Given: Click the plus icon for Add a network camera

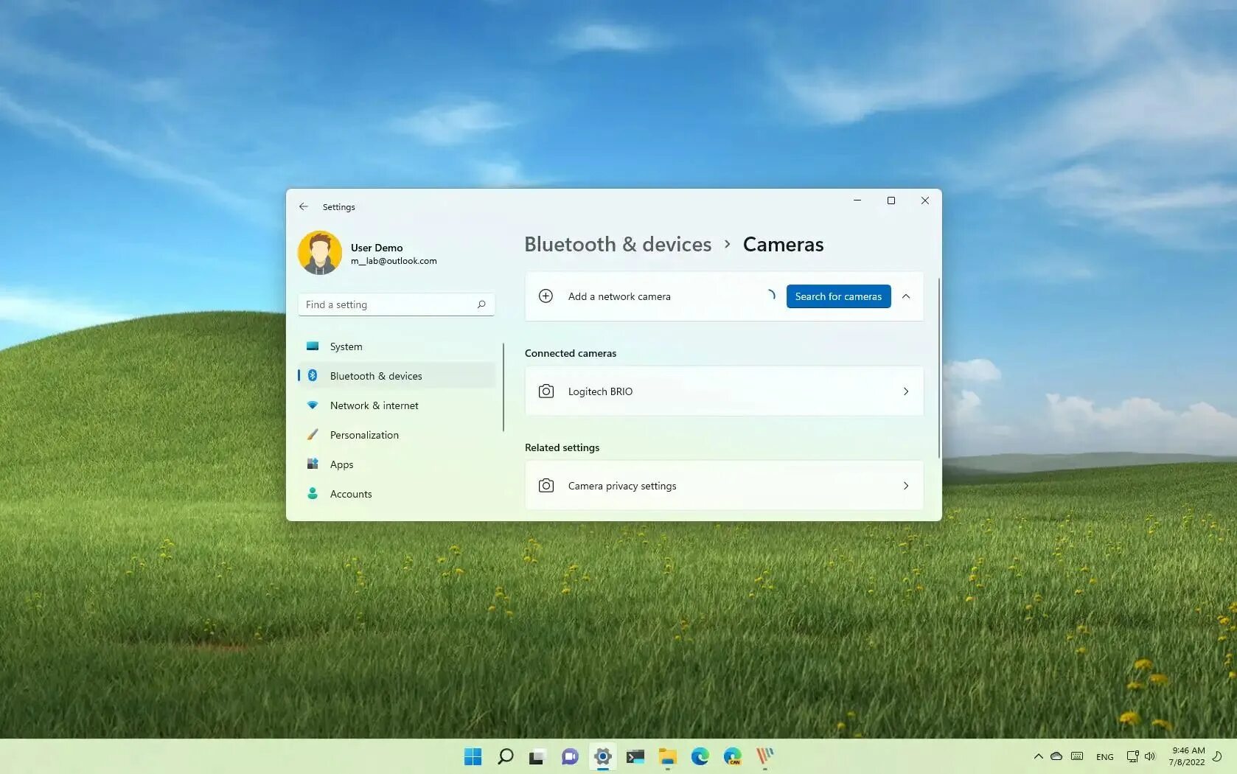Looking at the screenshot, I should 546,296.
